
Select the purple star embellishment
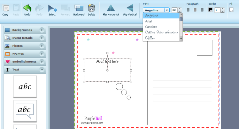click(137, 40)
